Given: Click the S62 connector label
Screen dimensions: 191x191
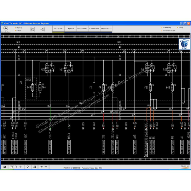Looking at the screenshot, I should pos(25,137).
